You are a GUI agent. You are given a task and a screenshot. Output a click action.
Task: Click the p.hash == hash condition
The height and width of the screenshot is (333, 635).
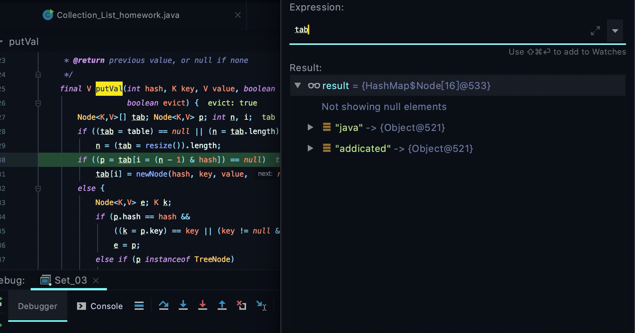(145, 217)
